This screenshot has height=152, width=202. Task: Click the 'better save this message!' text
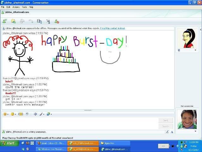(x=25, y=105)
